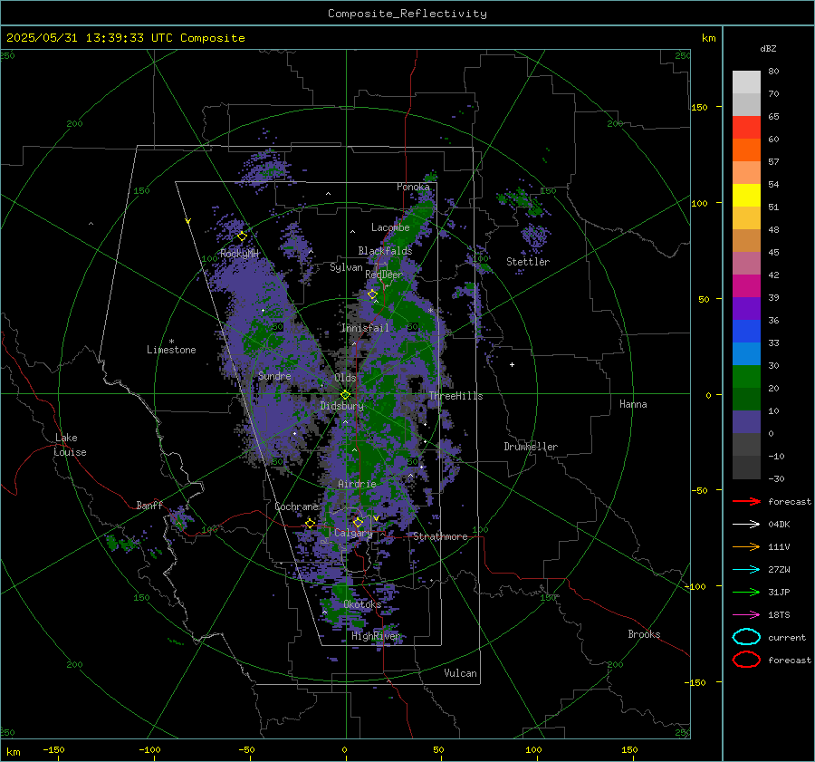Pick the light blue 33-30 dBZ swatch
Screen dimensions: 815x762
pyautogui.click(x=746, y=354)
